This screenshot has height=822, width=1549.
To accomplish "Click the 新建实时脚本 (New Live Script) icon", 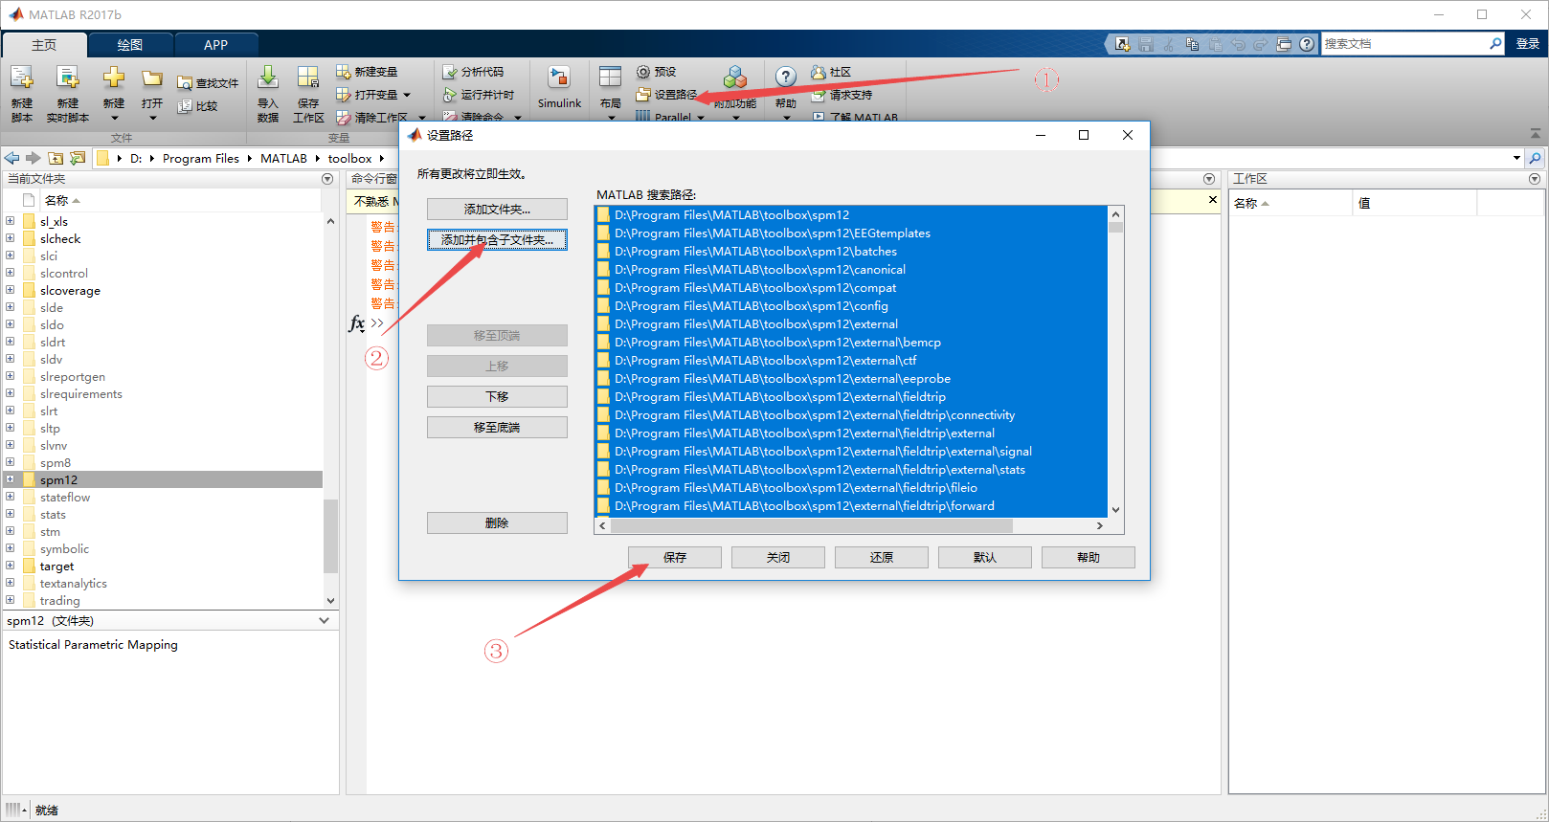I will 67,78.
